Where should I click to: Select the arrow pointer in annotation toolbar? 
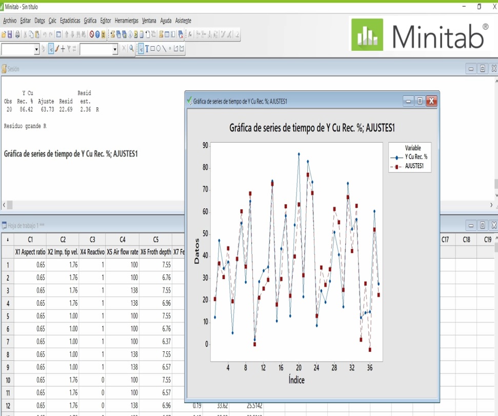pyautogui.click(x=141, y=49)
